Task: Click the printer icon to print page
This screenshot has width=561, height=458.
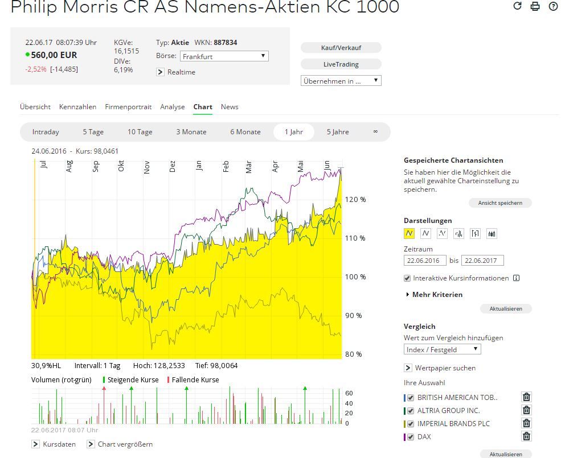Action: 535,6
